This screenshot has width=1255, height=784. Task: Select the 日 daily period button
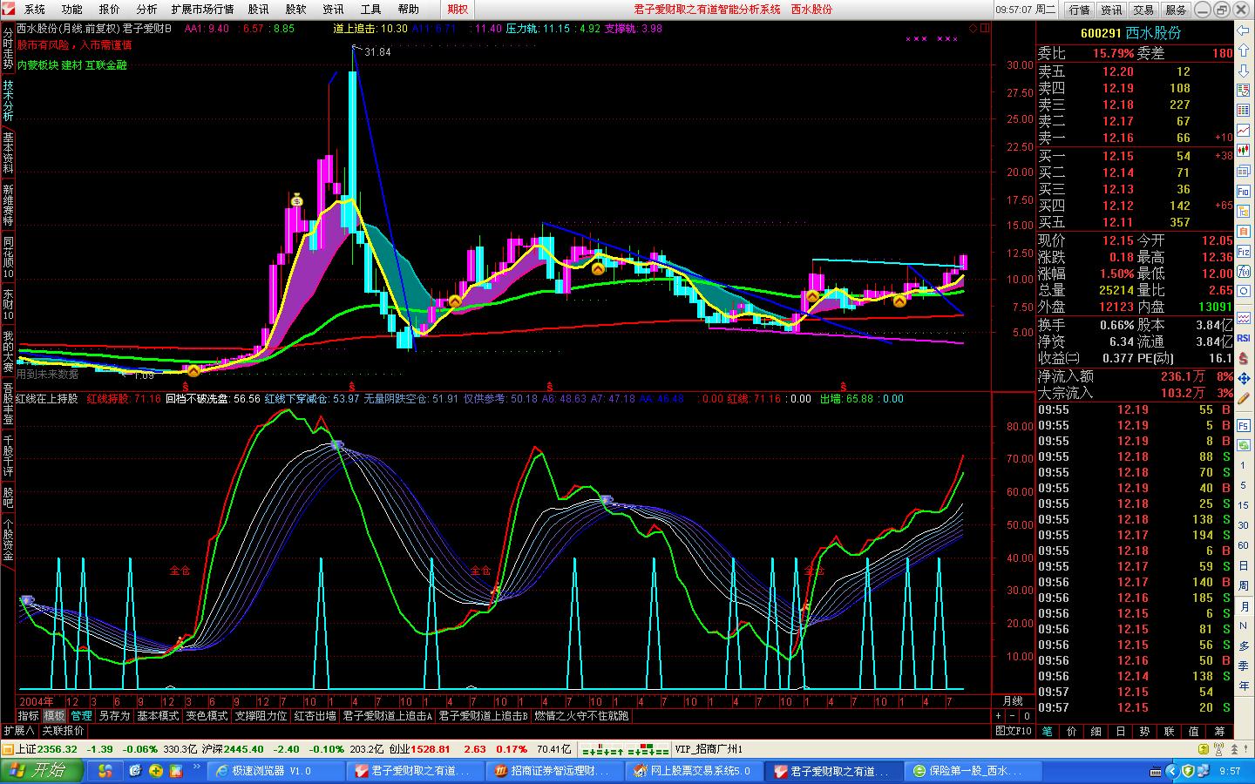(x=1243, y=566)
